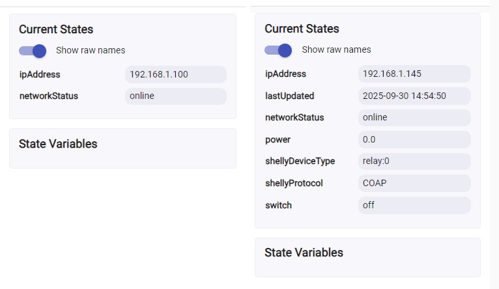Select the 192.168.1.145 ipAddress value field

[414, 74]
